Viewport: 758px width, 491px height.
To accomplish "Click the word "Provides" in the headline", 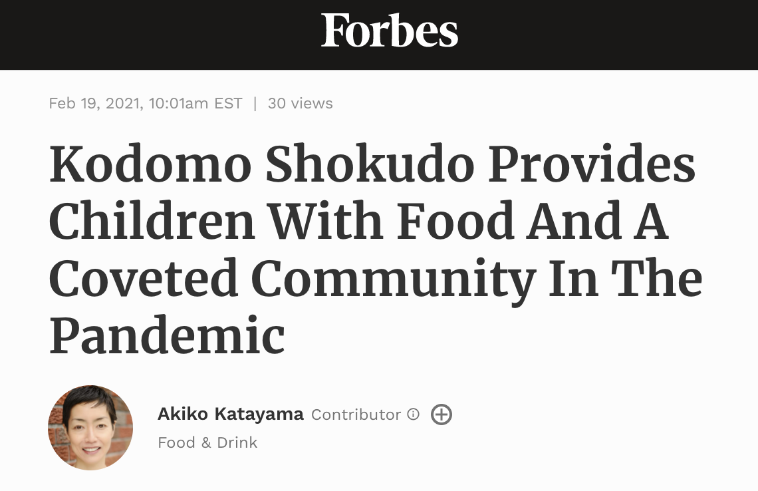I will [x=591, y=165].
